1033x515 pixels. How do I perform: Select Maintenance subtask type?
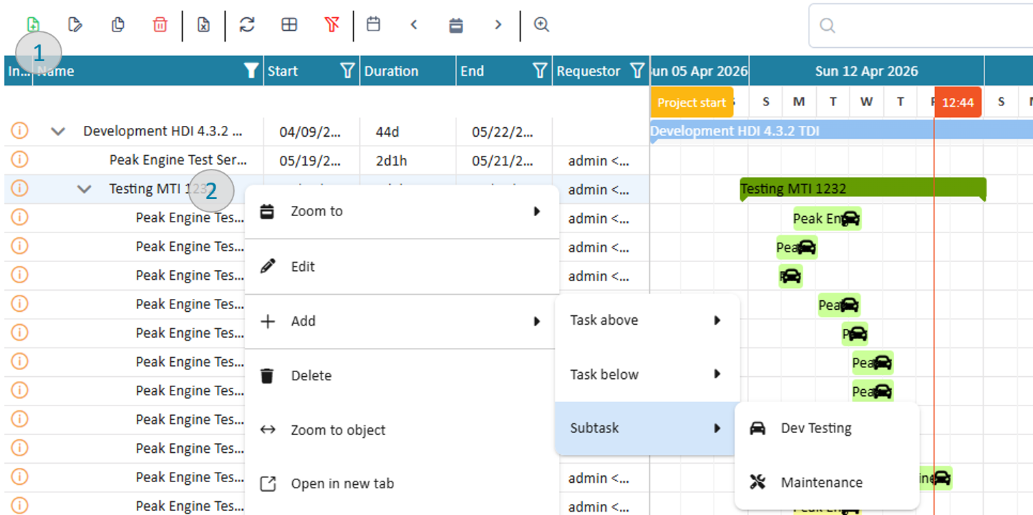827,483
